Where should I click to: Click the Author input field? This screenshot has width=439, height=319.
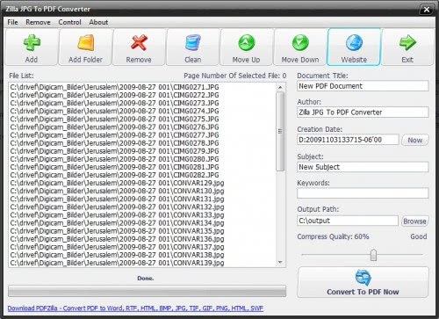coord(363,112)
